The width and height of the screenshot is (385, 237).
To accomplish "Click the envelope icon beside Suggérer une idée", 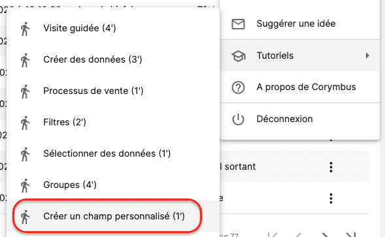I will [x=238, y=24].
